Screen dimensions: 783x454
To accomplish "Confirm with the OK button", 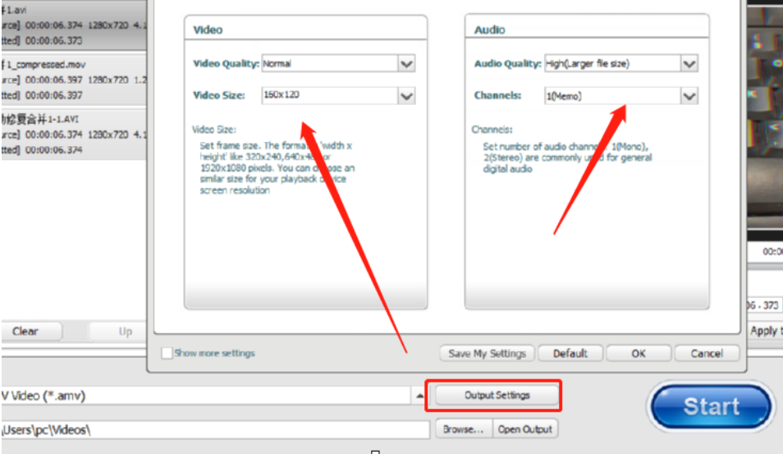I will coord(639,354).
